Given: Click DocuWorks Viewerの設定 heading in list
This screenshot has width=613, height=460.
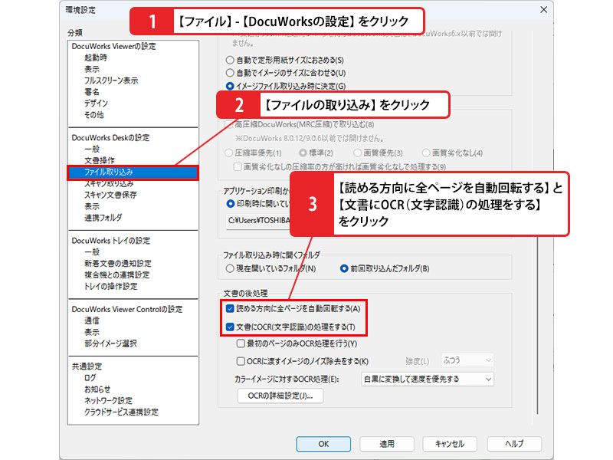Looking at the screenshot, I should click(113, 46).
